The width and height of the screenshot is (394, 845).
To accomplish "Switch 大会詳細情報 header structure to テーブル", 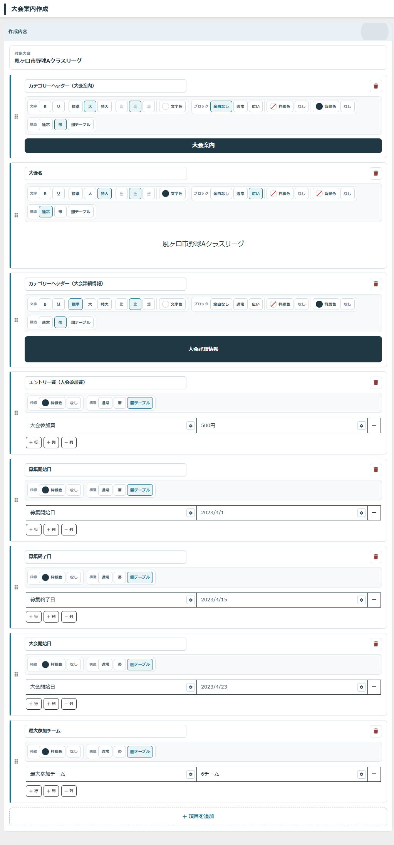I will pos(81,322).
